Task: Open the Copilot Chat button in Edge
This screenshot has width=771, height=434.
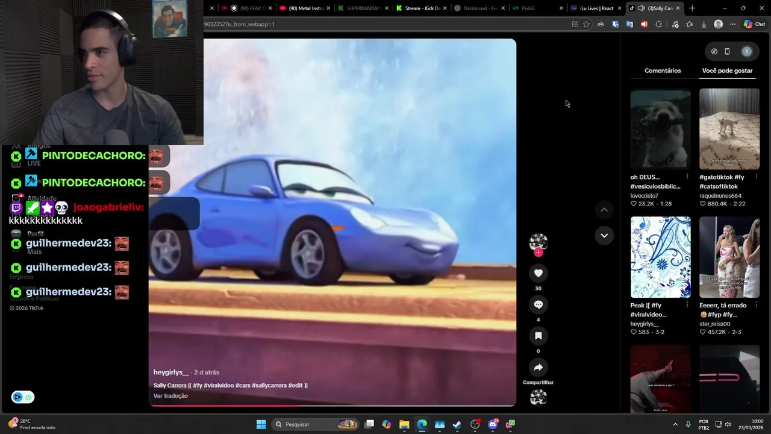Action: click(x=754, y=24)
